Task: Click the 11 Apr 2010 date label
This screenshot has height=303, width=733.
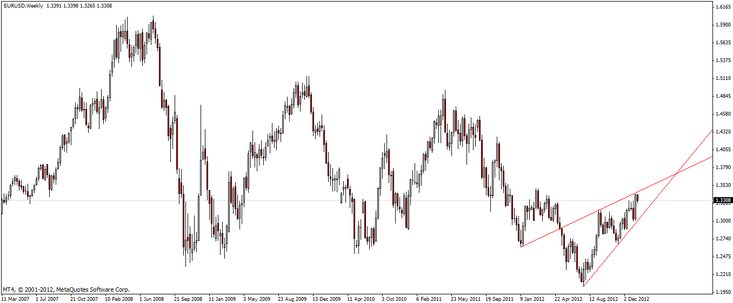Action: [362, 298]
